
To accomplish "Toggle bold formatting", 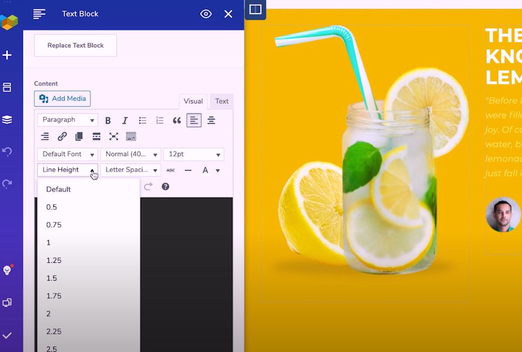I will tap(108, 121).
